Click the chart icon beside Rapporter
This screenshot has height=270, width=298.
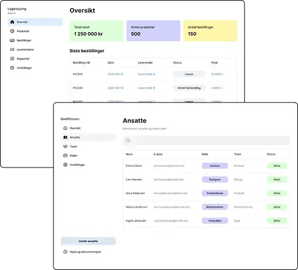[x=12, y=58]
